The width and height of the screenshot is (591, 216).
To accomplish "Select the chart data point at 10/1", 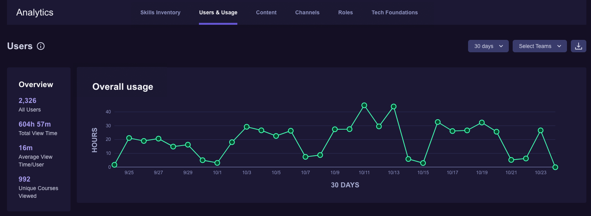I will (217, 163).
